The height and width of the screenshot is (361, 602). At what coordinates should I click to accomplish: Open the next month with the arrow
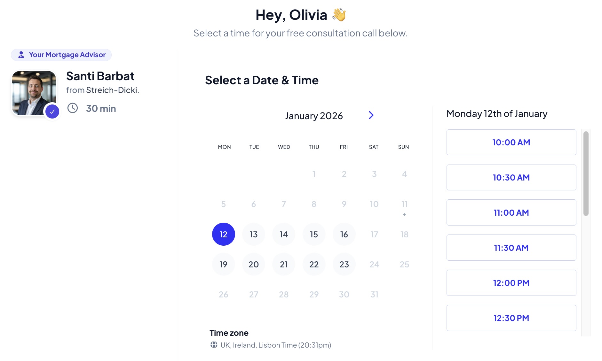371,115
